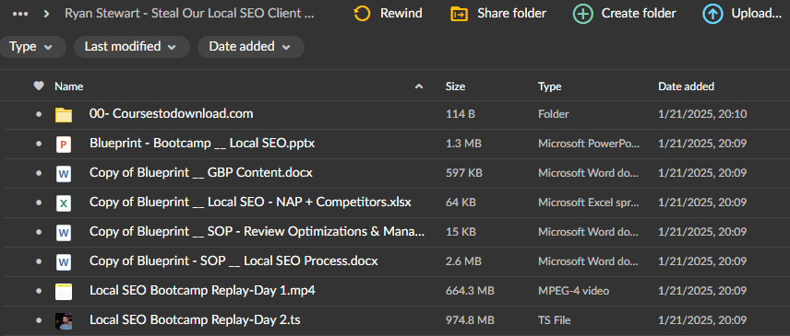Toggle favorite dot for GBP Content.docx
Screen dimensions: 790x336
[39, 173]
